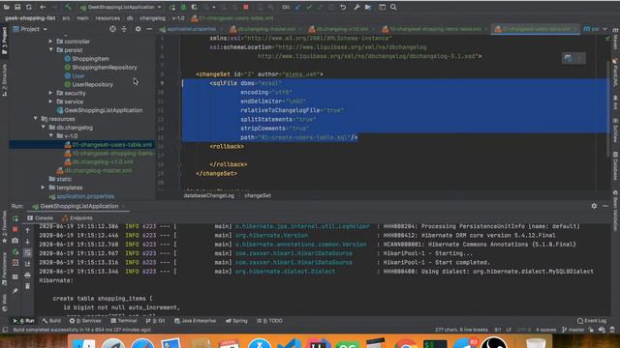Open the Console tab in the Run panel
Viewport: 620px width, 348px height.
(40, 217)
